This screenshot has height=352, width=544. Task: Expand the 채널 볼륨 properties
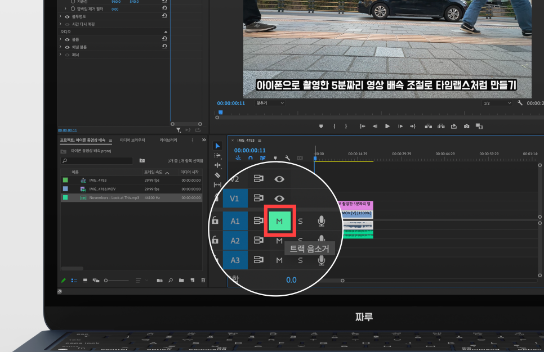pos(60,47)
